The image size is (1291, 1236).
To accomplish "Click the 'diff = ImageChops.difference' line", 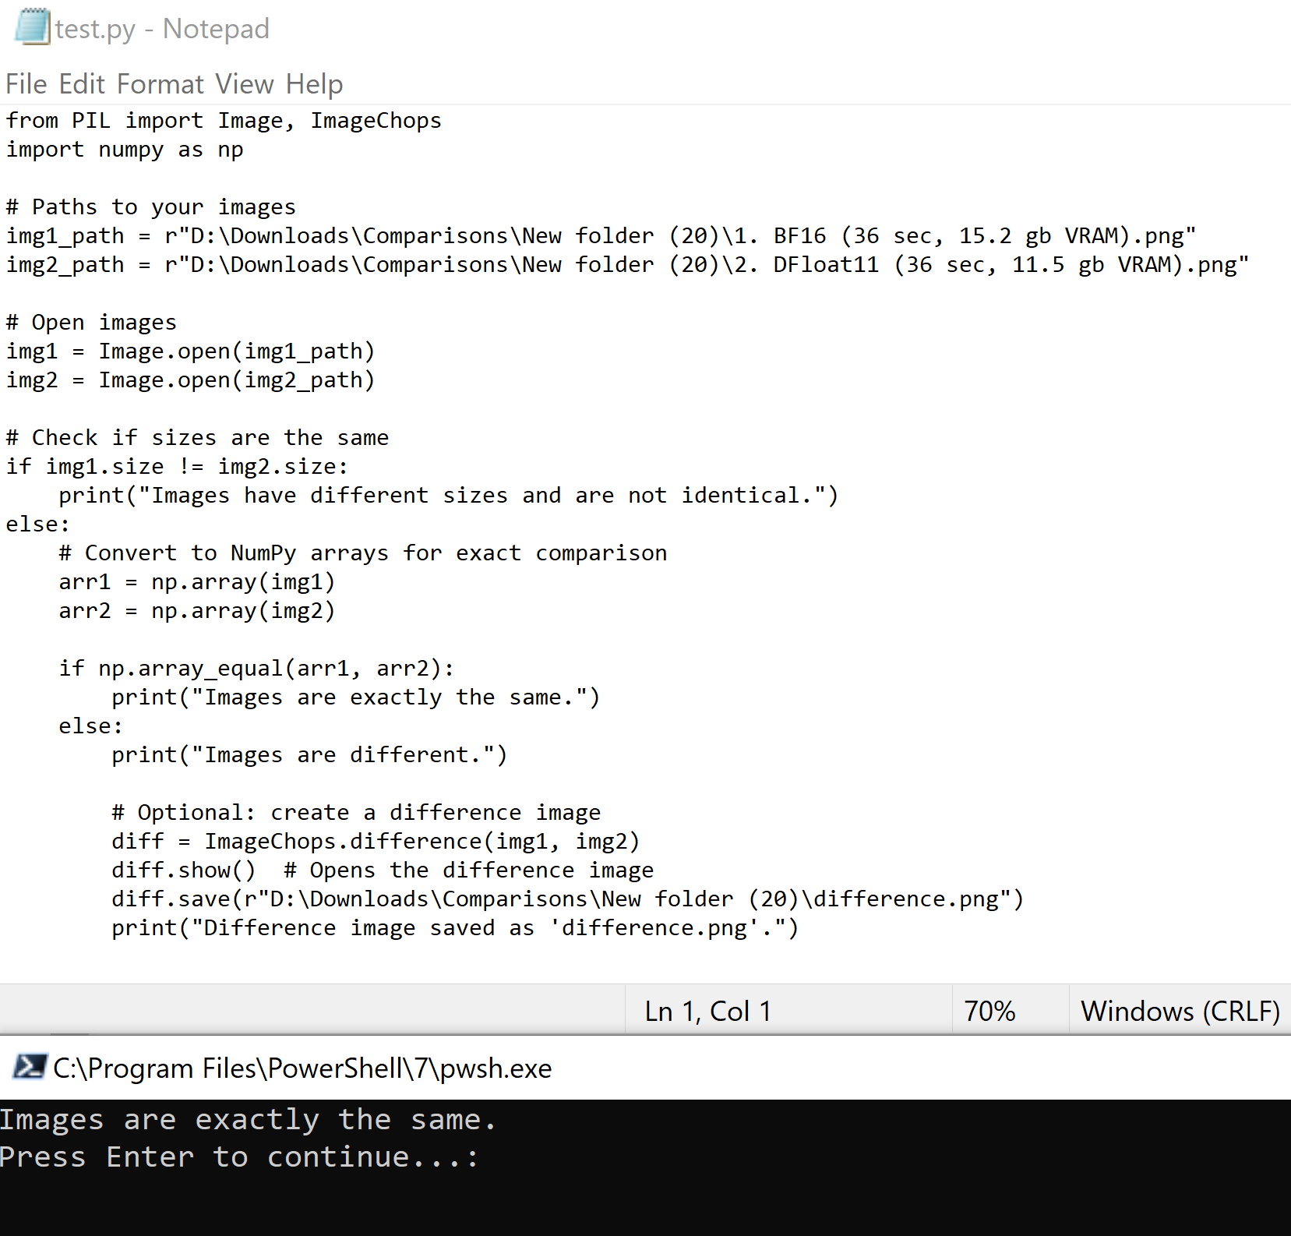I will pyautogui.click(x=376, y=842).
